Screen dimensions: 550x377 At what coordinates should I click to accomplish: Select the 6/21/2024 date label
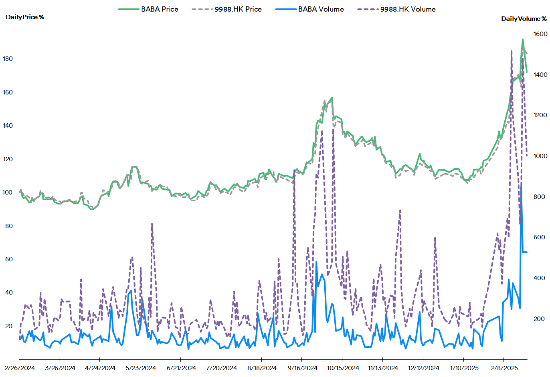click(181, 368)
